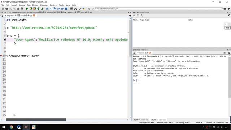Toggle breakpoint on line 10
The width and height of the screenshot is (231, 130).
click(1, 55)
